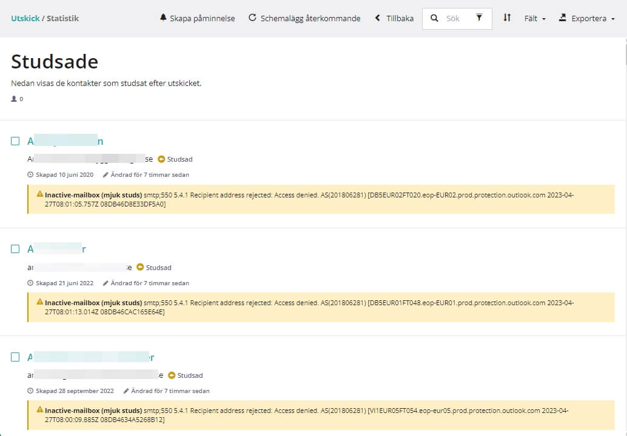Click the Studsade page heading

click(55, 62)
